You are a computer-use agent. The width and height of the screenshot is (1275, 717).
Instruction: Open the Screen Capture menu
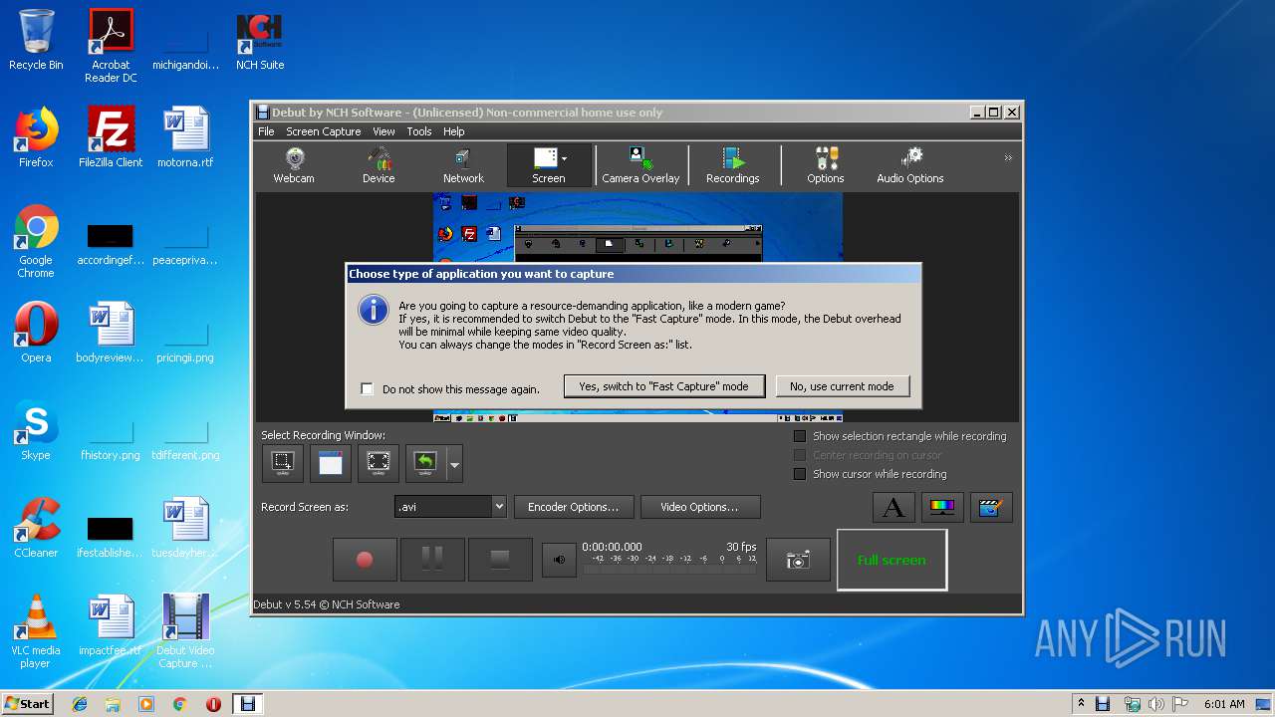324,131
